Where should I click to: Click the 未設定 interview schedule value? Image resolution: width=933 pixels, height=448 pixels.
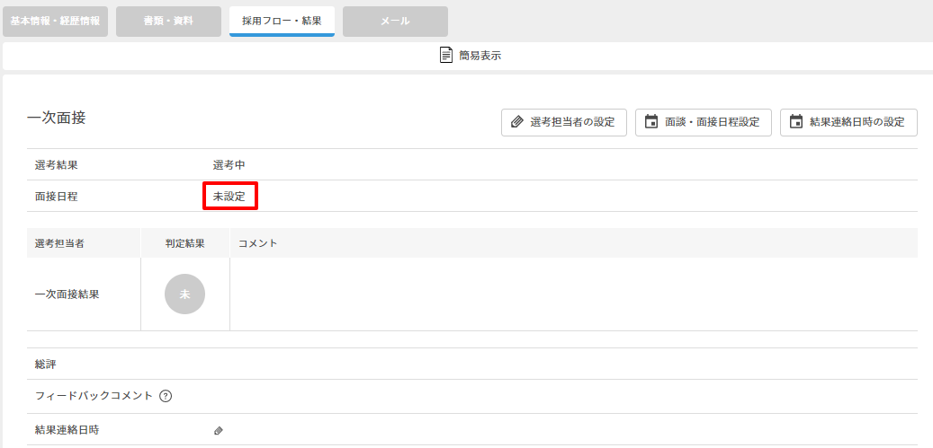(x=229, y=196)
